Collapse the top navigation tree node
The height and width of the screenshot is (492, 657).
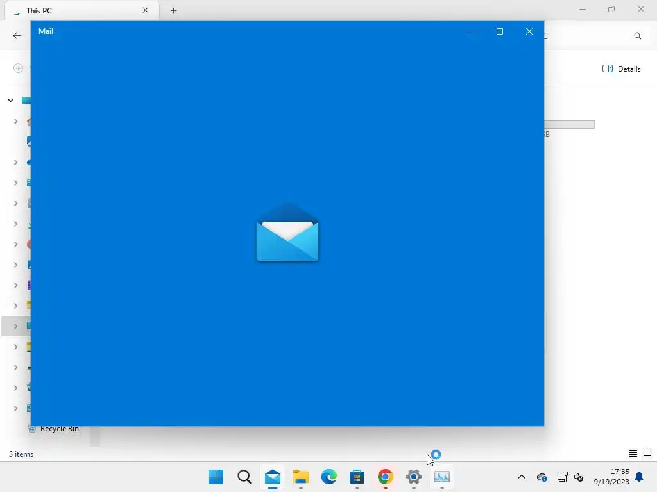click(x=10, y=101)
